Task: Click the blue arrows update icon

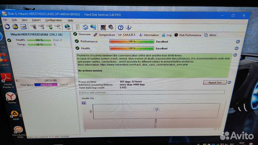Action: (x=85, y=27)
